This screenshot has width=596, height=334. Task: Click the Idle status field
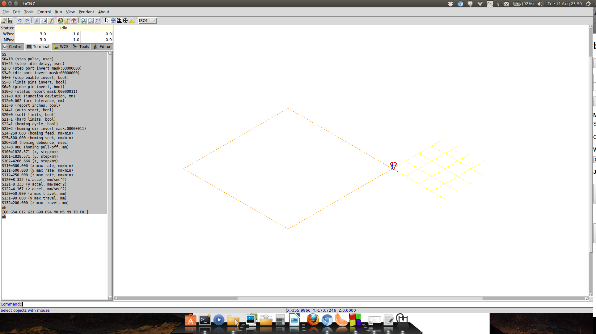(64, 28)
